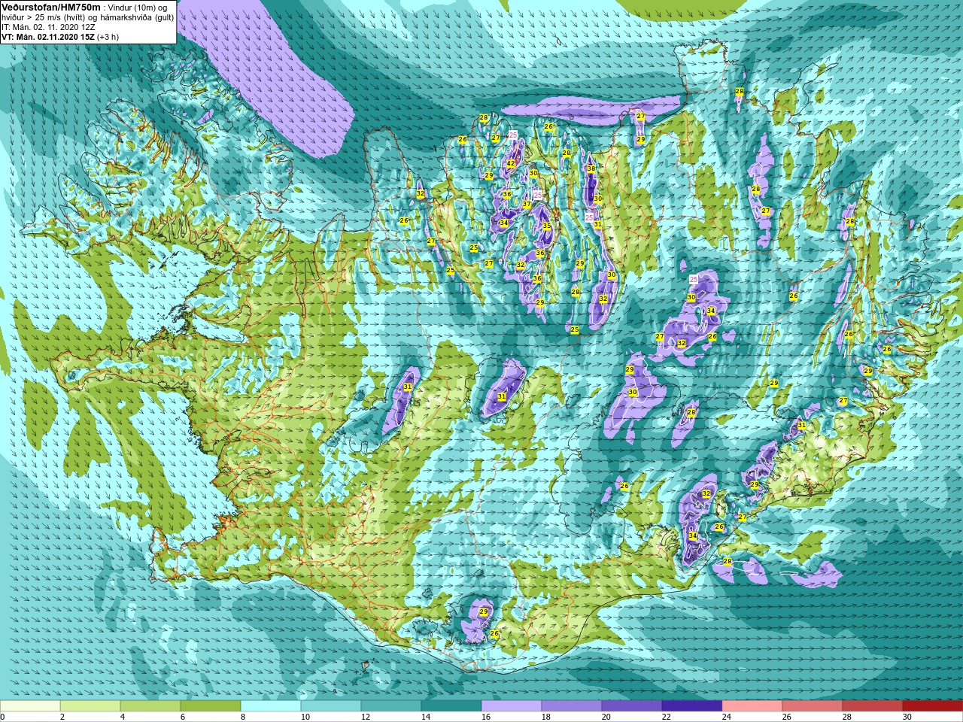Pick the violet 20–22 m/s legend swatch
The height and width of the screenshot is (722, 963).
(x=632, y=706)
